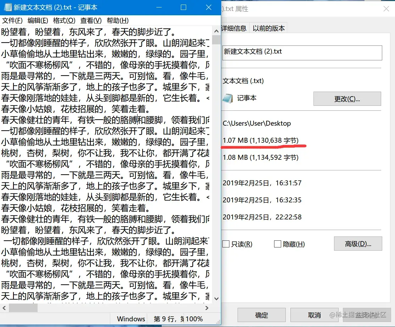Open advanced attributes via 高级(D) button

358,244
